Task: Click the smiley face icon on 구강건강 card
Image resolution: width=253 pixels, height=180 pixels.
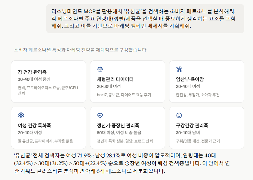Action: tap(179, 115)
